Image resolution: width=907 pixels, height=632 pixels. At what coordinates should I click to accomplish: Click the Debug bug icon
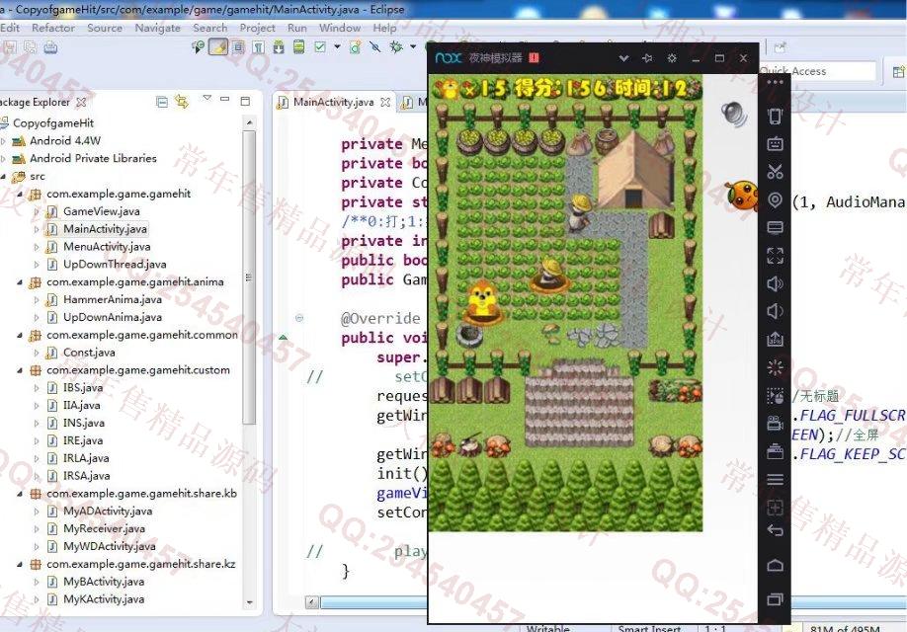tap(396, 47)
